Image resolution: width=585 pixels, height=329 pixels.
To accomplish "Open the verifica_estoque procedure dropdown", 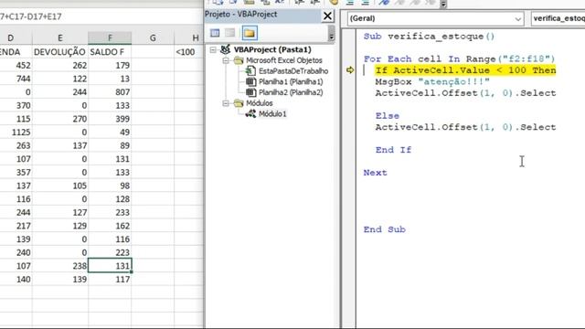I will [x=558, y=18].
